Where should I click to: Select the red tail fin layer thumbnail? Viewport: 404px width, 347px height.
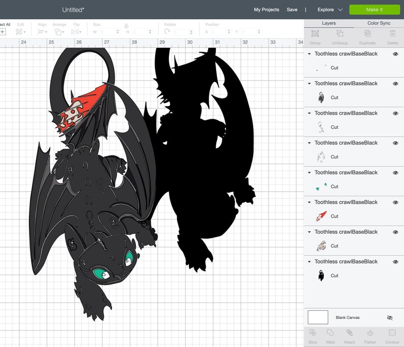(x=321, y=216)
